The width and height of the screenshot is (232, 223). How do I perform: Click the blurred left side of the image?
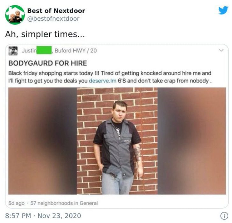[43, 141]
